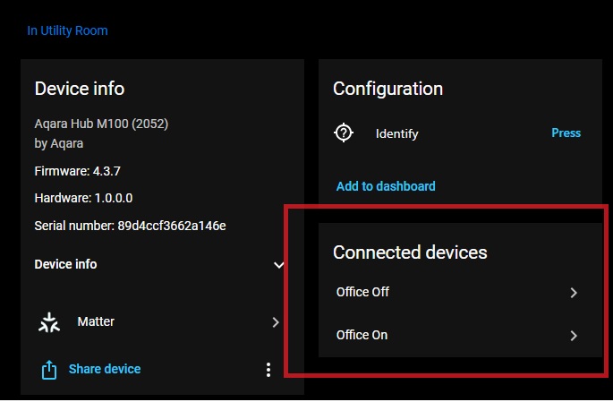Viewport: 613px width, 402px height.
Task: Click the Share device upload icon
Action: point(48,369)
